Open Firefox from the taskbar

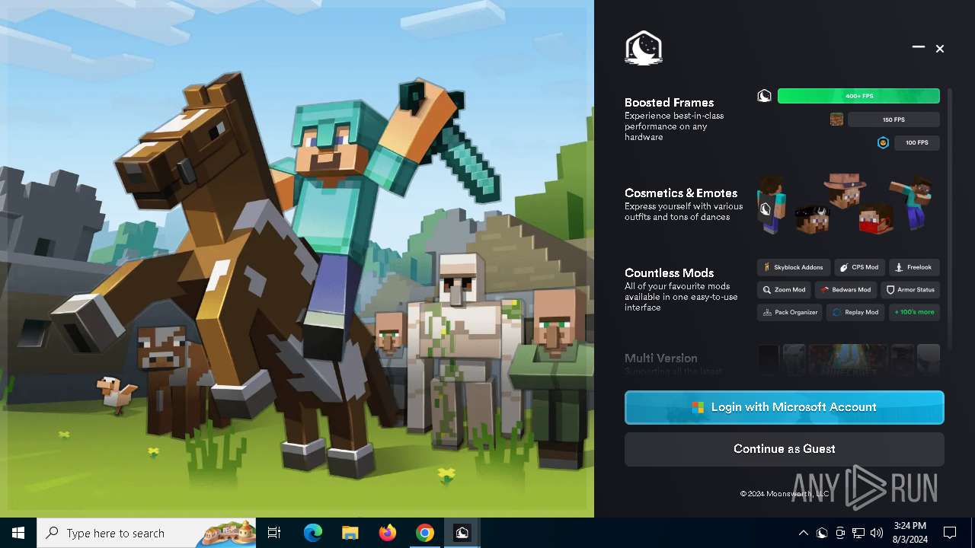(x=387, y=533)
